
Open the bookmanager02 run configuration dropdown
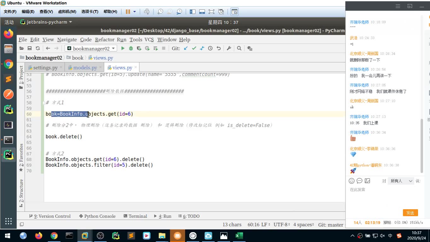90,48
